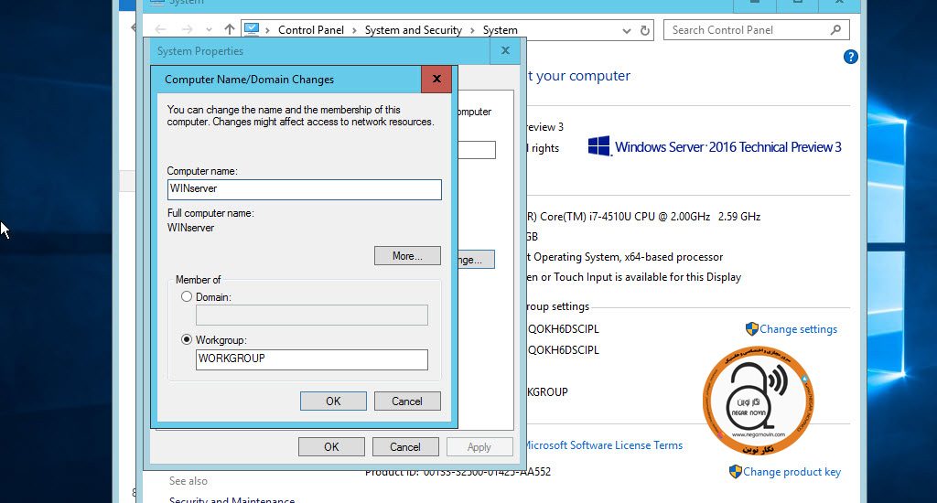Click the Security and Maintenance link
937x503 pixels.
[x=232, y=499]
